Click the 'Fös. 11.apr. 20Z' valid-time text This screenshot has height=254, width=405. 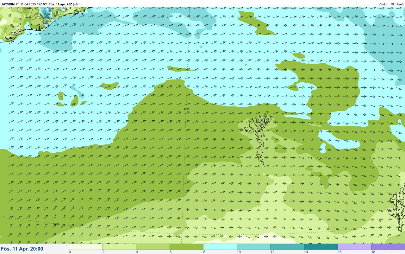pyautogui.click(x=60, y=4)
